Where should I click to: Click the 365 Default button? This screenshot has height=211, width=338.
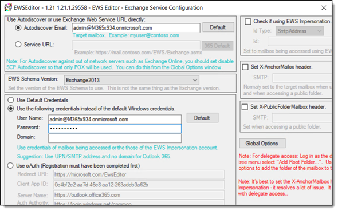tap(217, 46)
